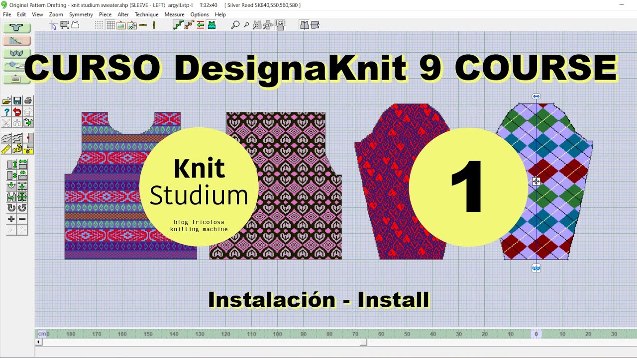
Task: Rotate piece with left curved arrow
Action: tap(11, 208)
